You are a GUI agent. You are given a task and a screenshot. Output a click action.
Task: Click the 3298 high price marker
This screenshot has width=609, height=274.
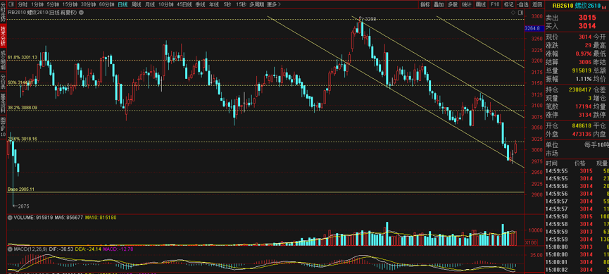pyautogui.click(x=371, y=18)
